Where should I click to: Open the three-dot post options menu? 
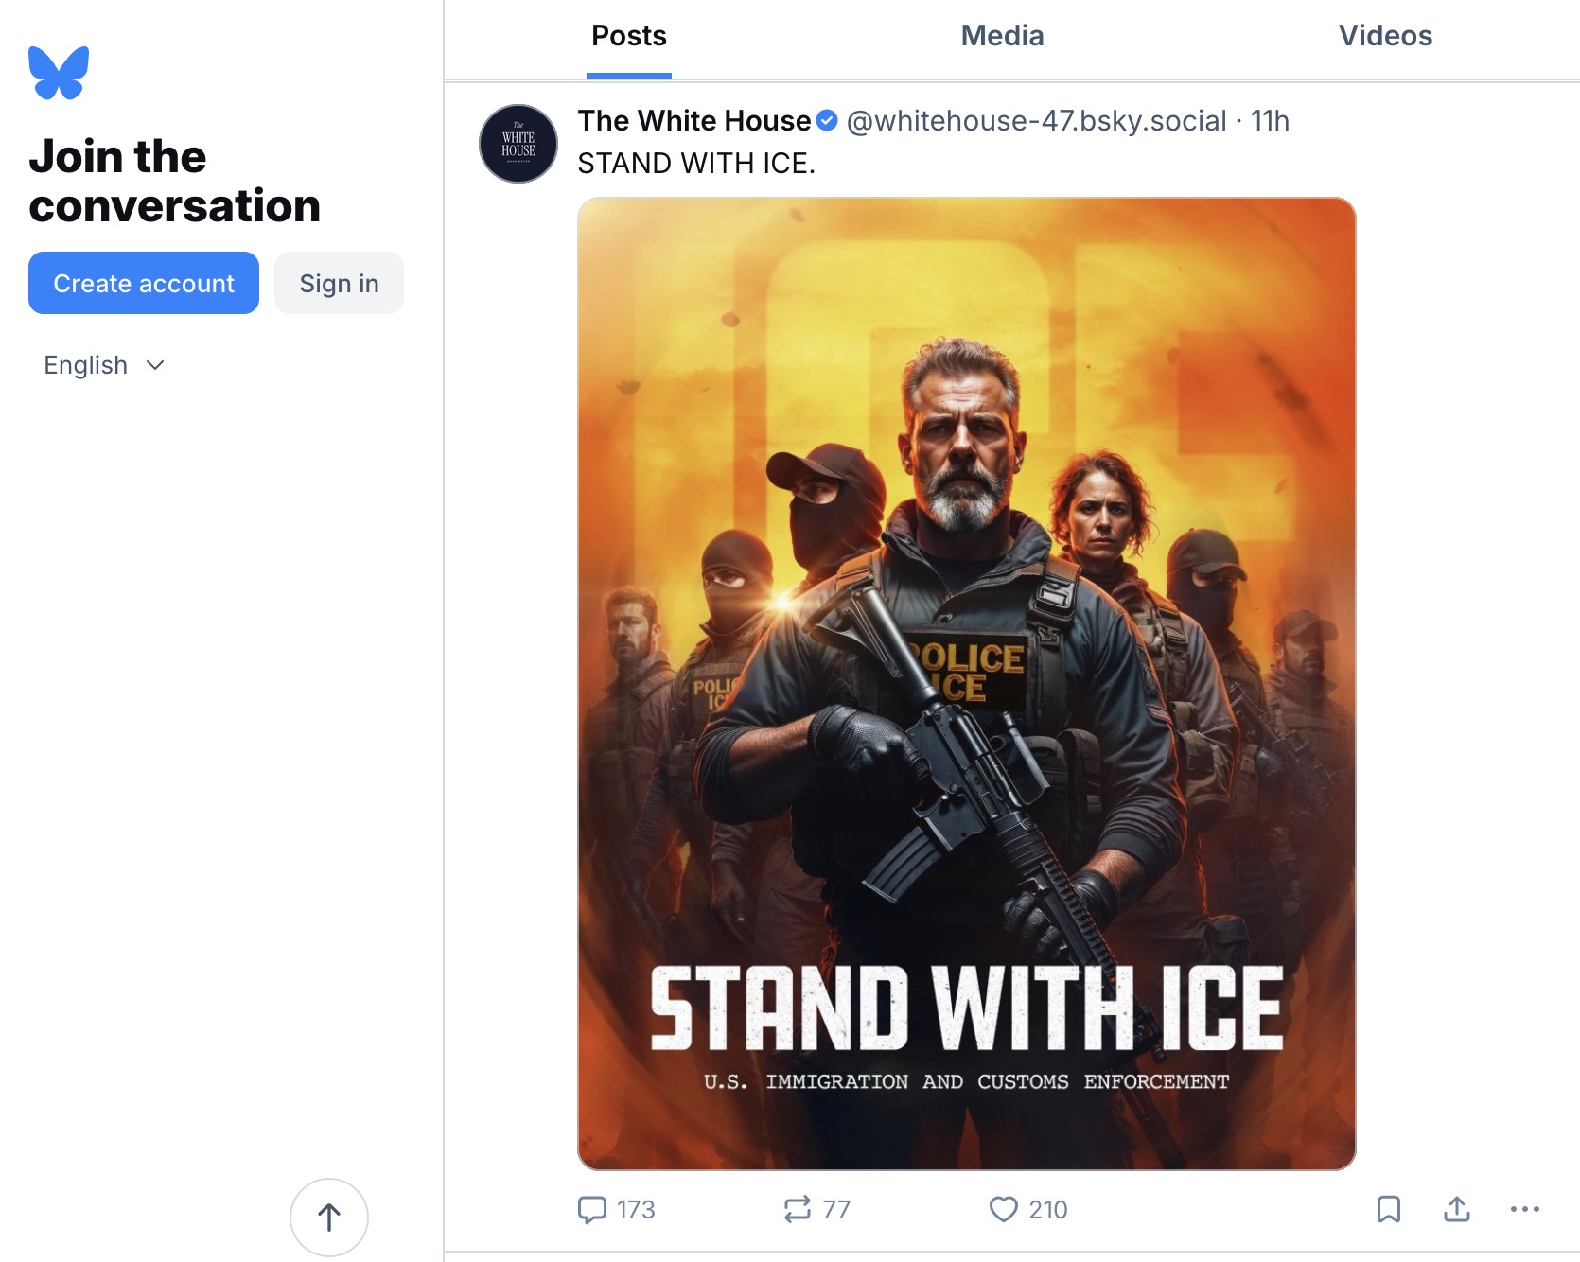click(x=1525, y=1209)
